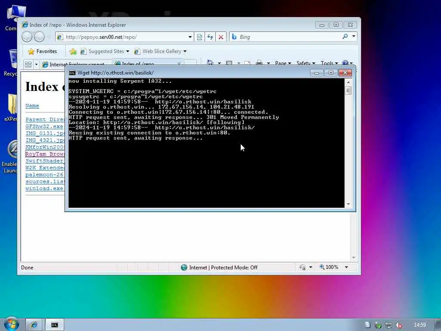
Task: Click the Wget console scrollbar thumb
Action: (x=348, y=91)
